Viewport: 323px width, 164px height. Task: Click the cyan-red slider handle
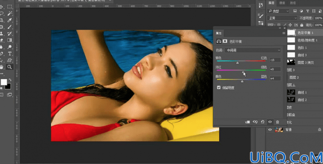pyautogui.click(x=237, y=63)
